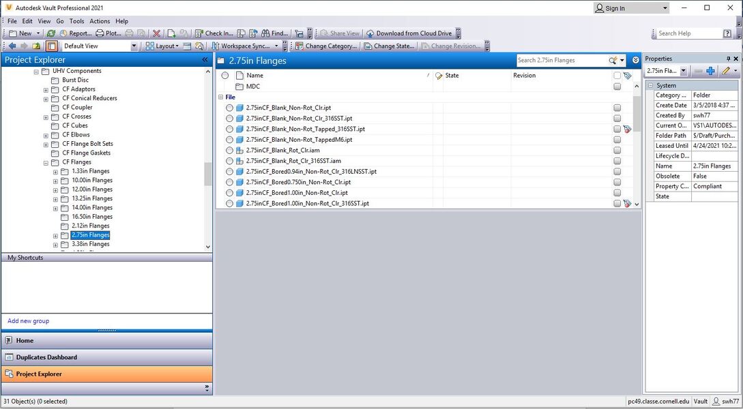Open the New button dropdown arrow
This screenshot has height=409, width=743.
[38, 33]
